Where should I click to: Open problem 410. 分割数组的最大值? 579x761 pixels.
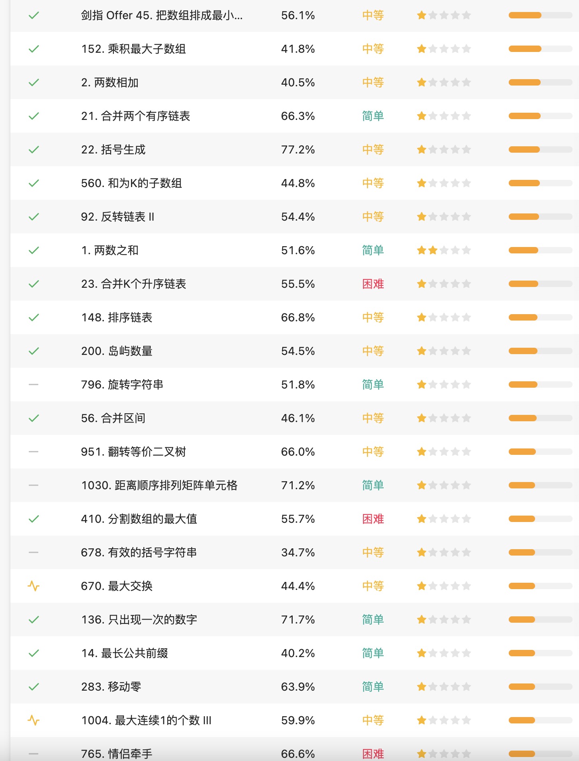click(139, 519)
